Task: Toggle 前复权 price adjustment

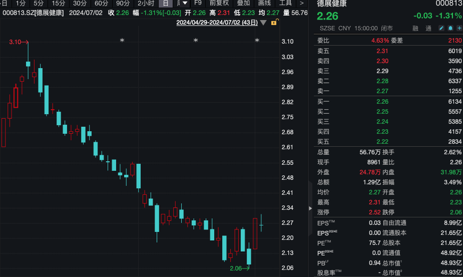Action: click(219, 3)
